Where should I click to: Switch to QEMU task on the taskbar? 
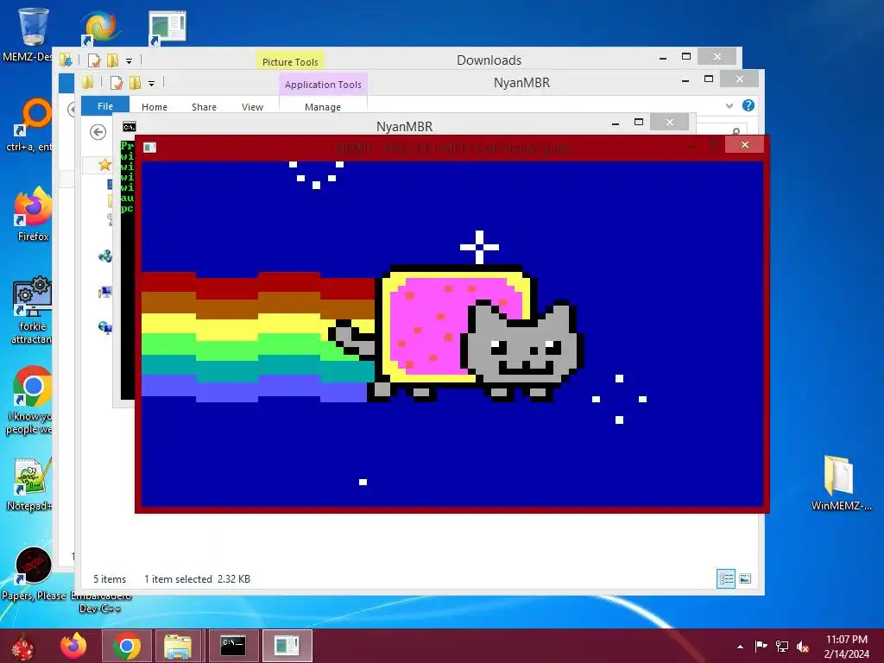point(287,646)
